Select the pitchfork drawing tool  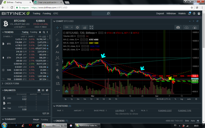[x=57, y=40]
